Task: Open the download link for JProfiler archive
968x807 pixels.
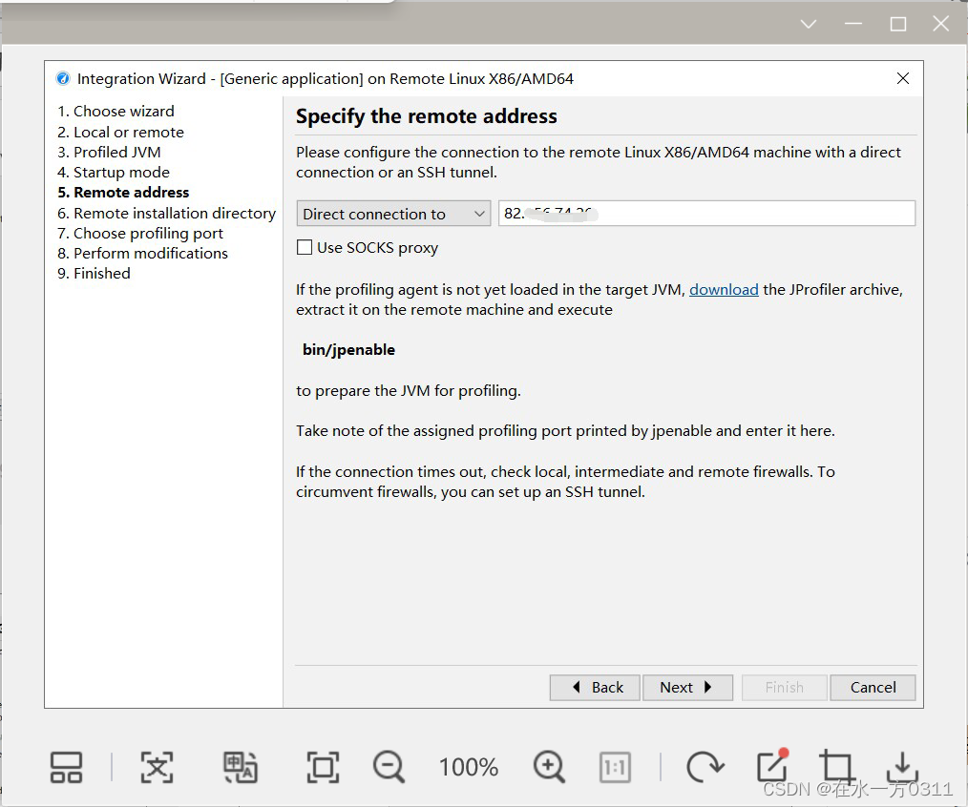Action: point(724,289)
